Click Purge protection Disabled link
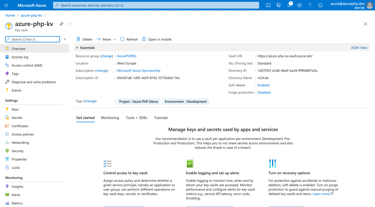 click(264, 93)
